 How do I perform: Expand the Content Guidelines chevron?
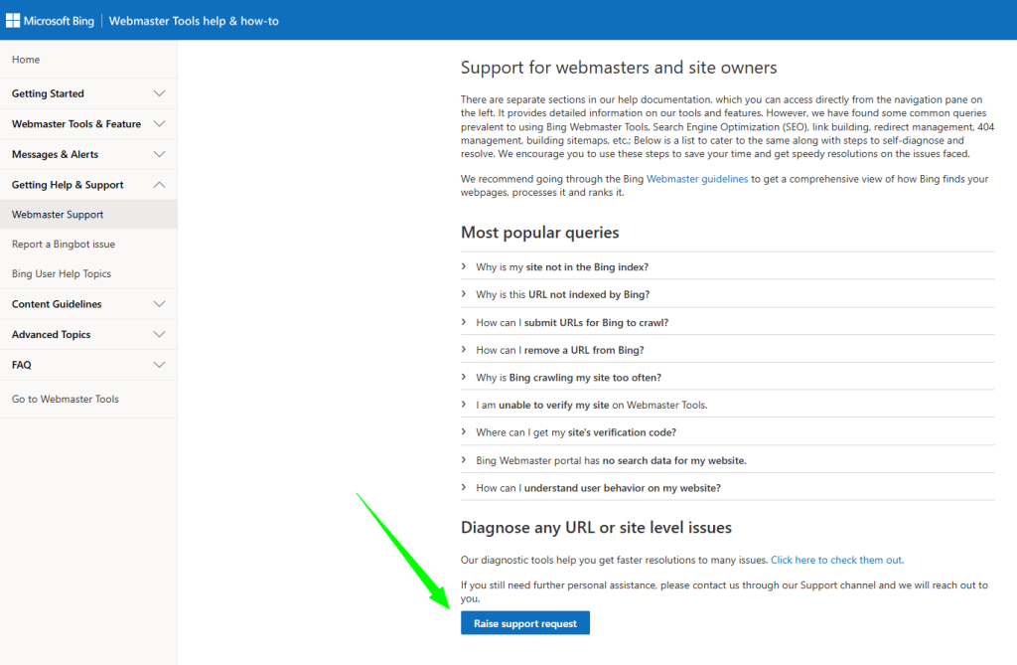click(159, 304)
